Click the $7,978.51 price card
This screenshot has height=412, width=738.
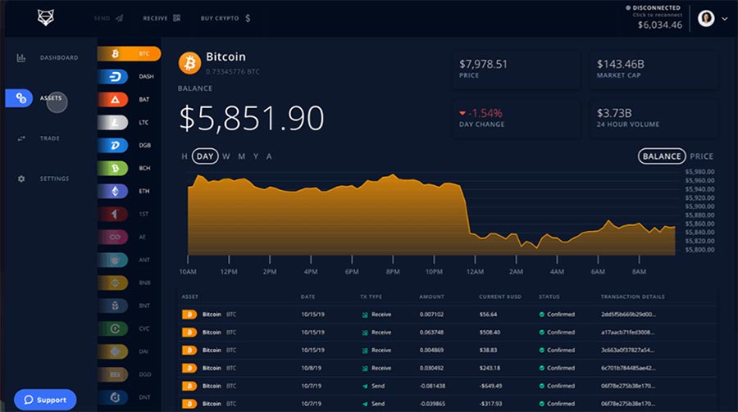point(517,69)
